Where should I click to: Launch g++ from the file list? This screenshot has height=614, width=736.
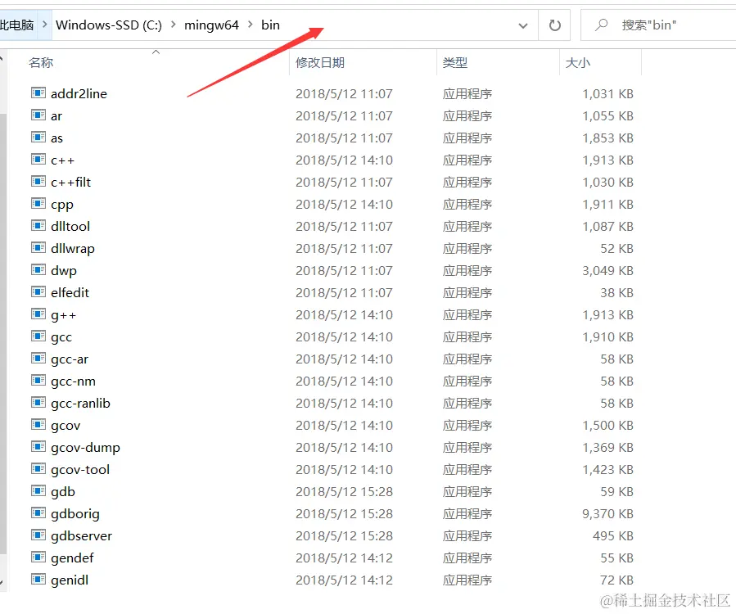(x=38, y=314)
